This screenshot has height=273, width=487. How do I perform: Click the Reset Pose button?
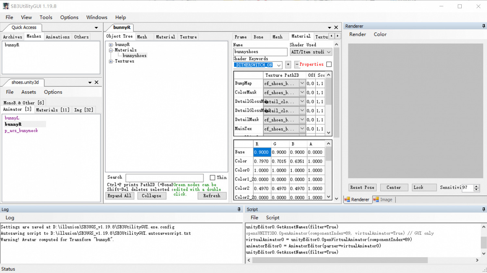(x=362, y=188)
